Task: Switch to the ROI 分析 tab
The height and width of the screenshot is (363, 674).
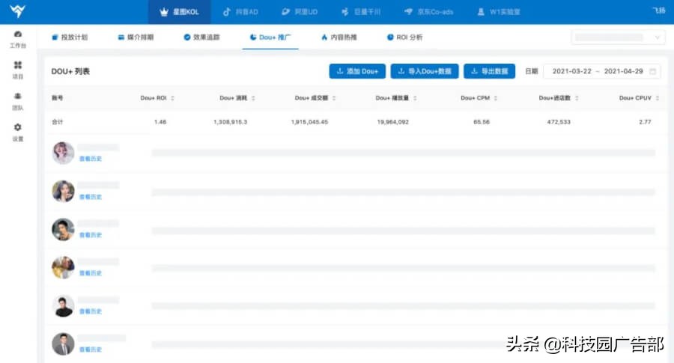Action: (405, 37)
